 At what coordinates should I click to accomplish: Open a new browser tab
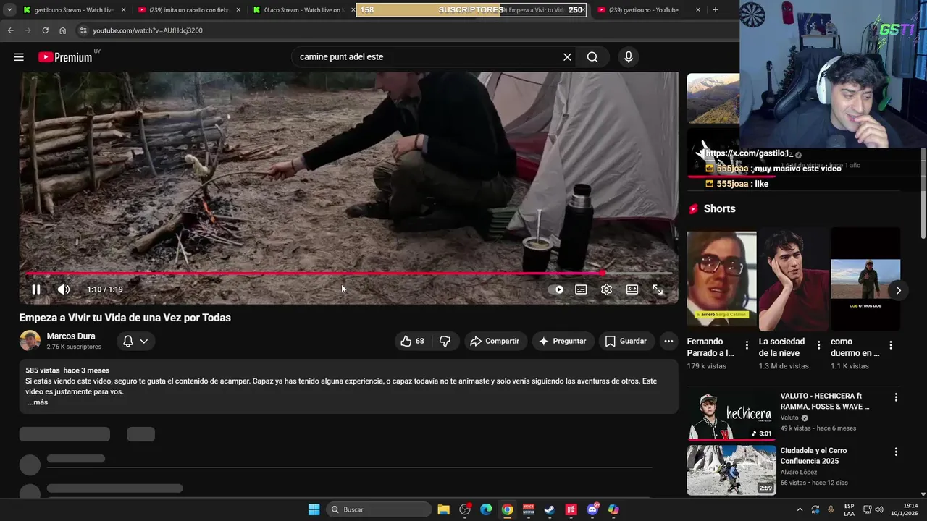[x=716, y=10]
